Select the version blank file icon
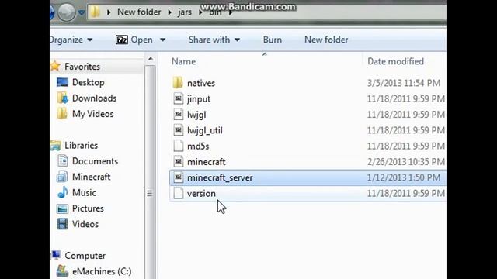The height and width of the screenshot is (279, 497). pyautogui.click(x=178, y=193)
